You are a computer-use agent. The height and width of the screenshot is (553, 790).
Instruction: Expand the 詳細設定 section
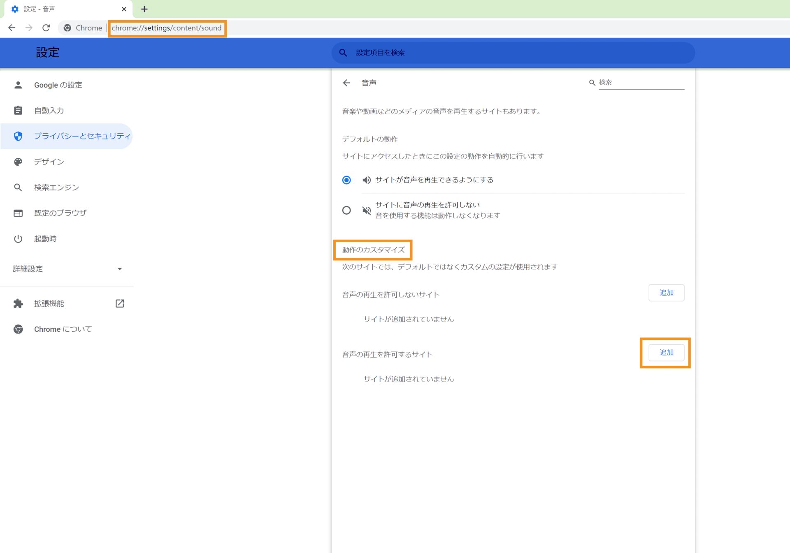click(119, 269)
